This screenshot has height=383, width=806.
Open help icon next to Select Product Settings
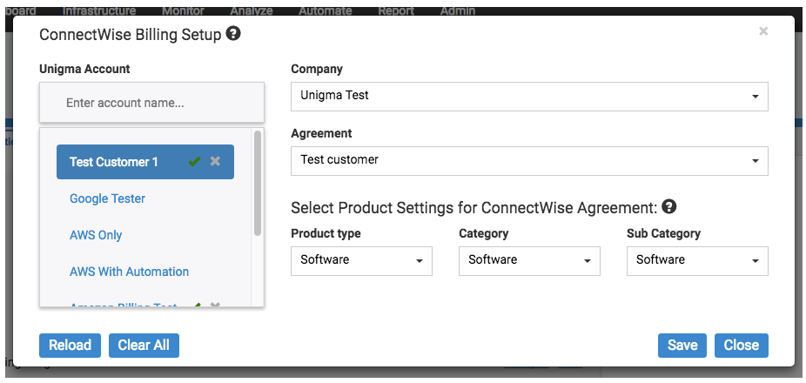coord(668,206)
